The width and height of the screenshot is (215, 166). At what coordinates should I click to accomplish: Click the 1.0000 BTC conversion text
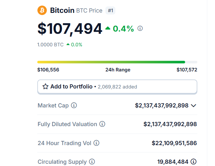click(x=50, y=45)
